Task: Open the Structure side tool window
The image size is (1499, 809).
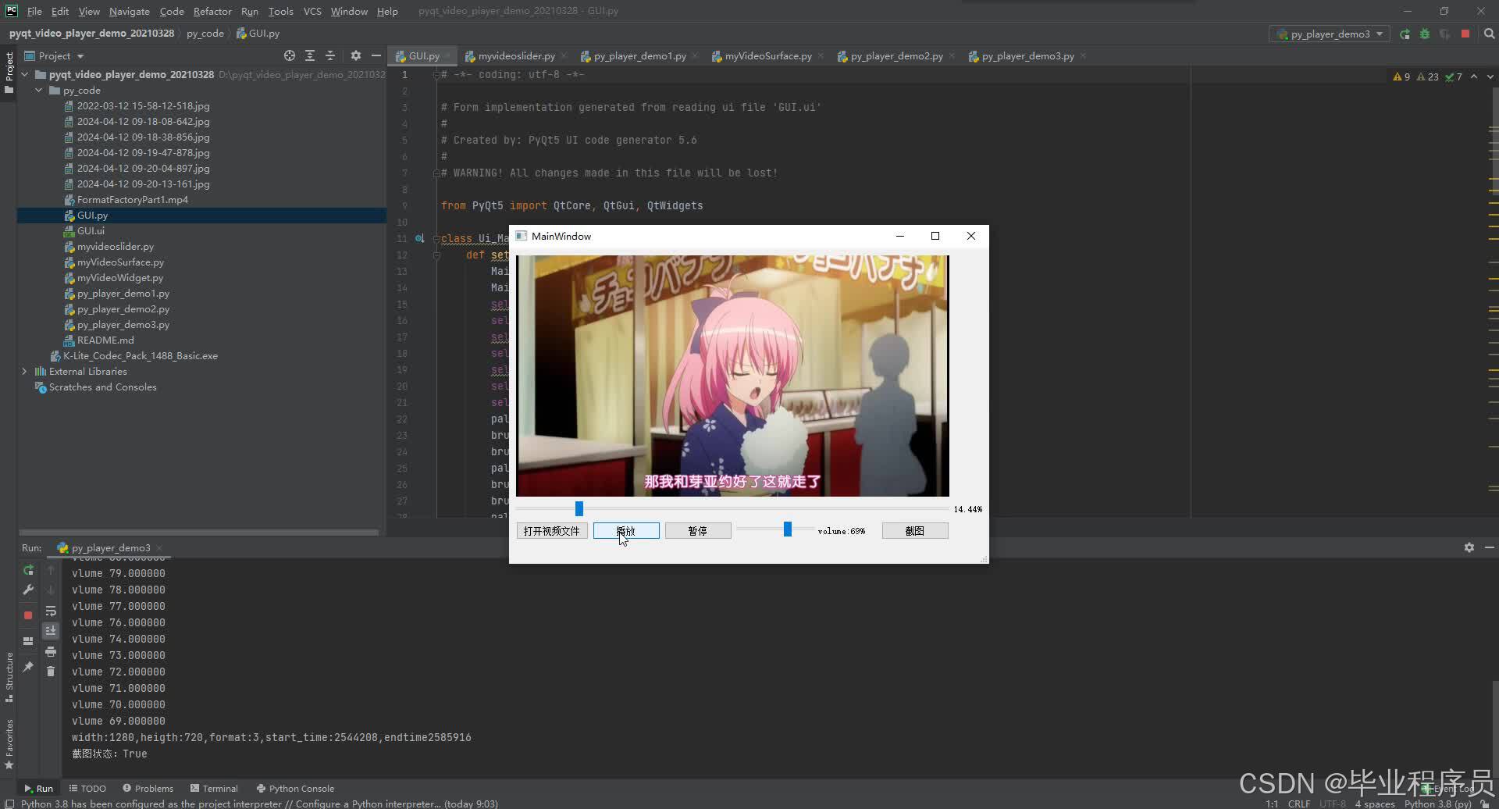Action: coord(9,678)
